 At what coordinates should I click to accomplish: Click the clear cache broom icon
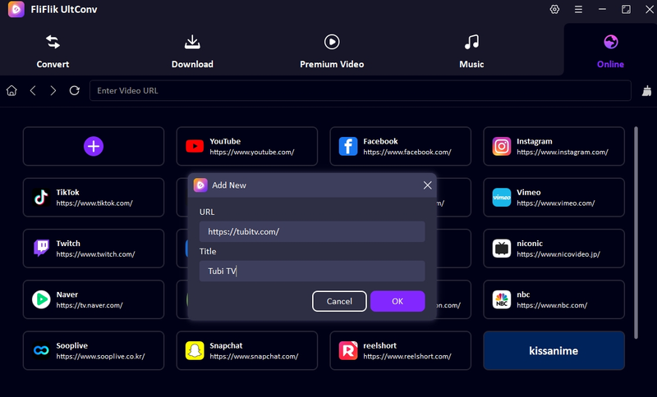(x=646, y=90)
